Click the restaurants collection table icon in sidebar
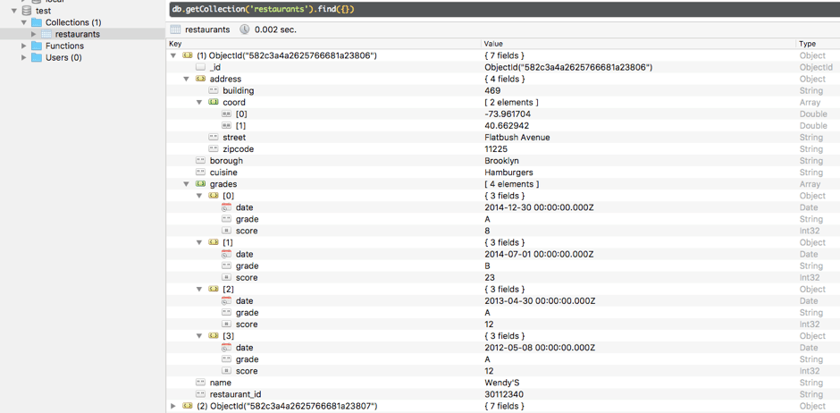Viewport: 840px width, 413px height. (46, 34)
